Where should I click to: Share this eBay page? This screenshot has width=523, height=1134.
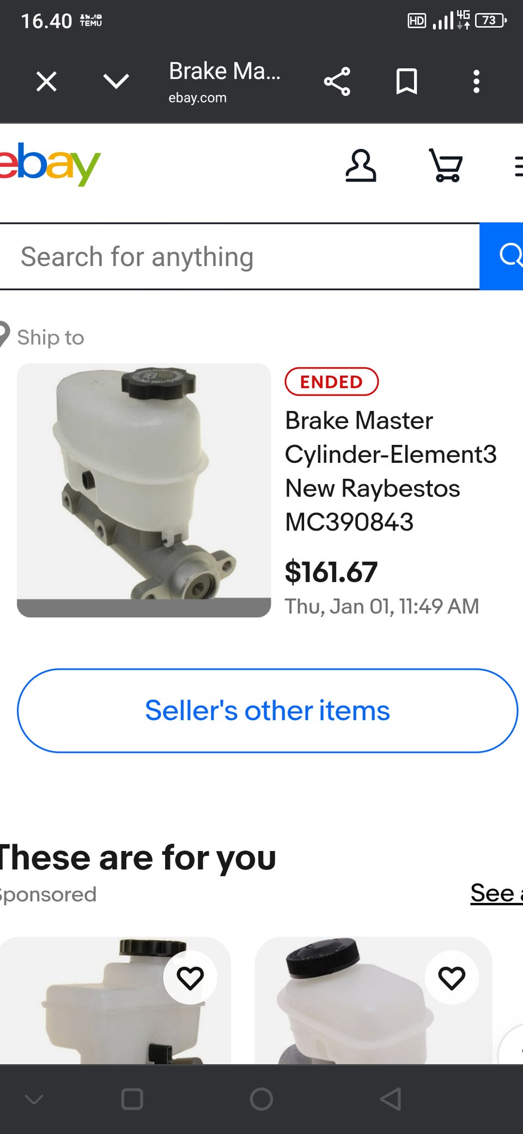[x=337, y=82]
